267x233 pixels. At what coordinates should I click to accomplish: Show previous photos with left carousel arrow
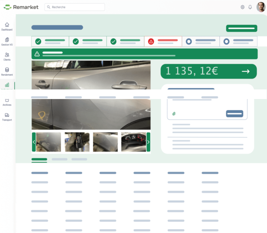[x=34, y=142]
